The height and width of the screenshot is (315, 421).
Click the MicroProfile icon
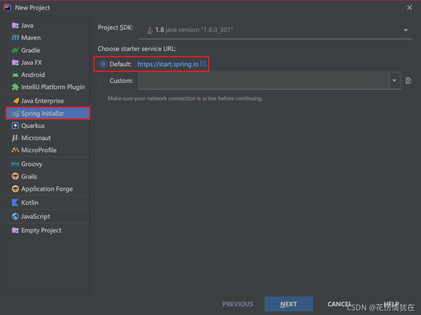[x=15, y=150]
